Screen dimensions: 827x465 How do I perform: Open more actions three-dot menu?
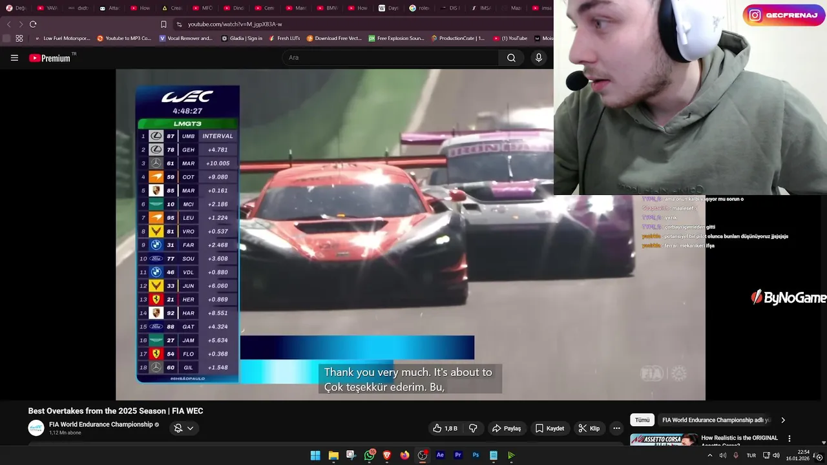pos(616,428)
